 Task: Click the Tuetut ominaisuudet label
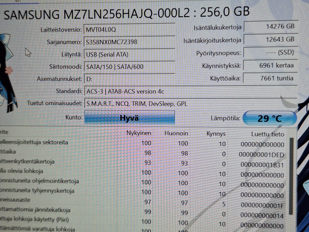(55, 103)
